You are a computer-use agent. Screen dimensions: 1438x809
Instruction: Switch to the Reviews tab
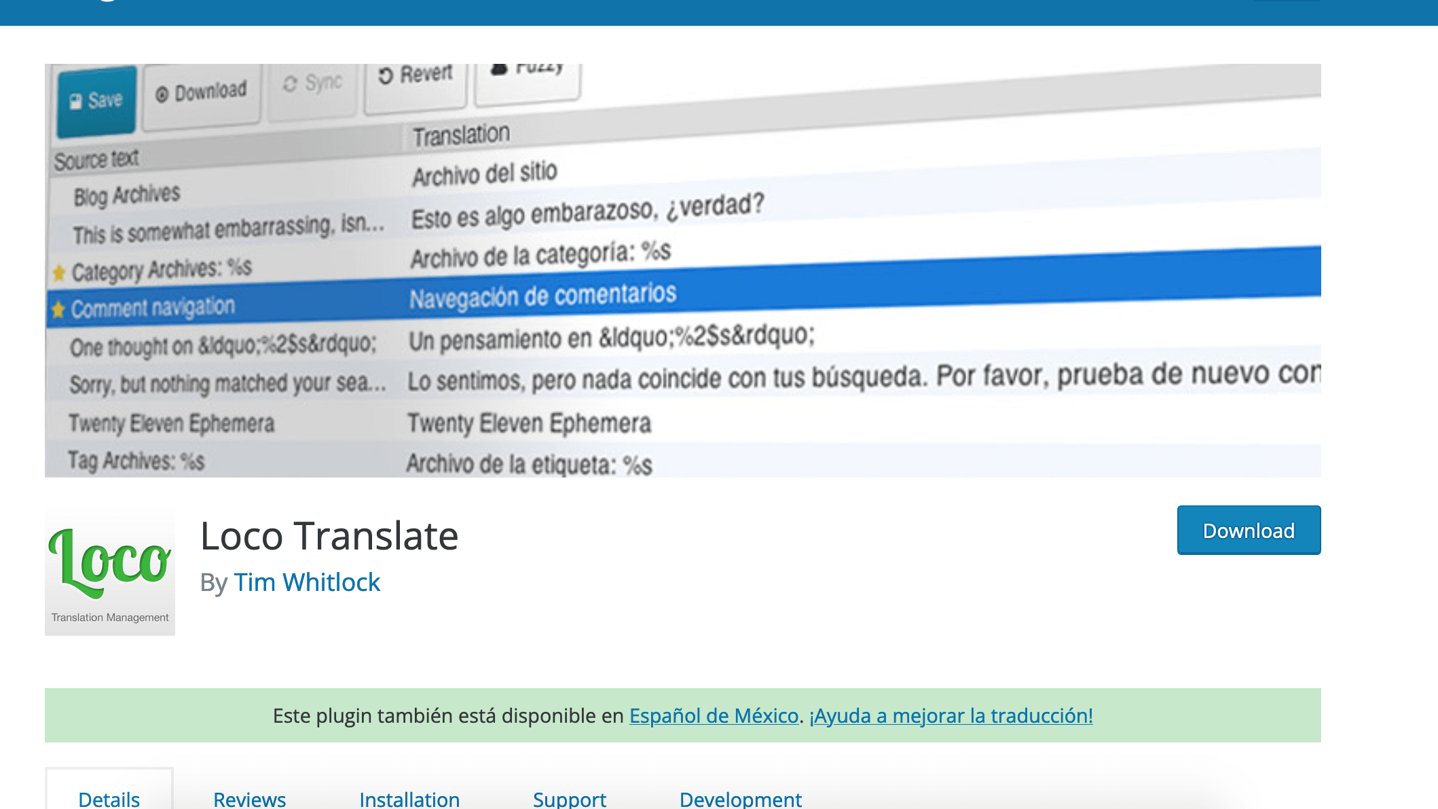pos(249,799)
